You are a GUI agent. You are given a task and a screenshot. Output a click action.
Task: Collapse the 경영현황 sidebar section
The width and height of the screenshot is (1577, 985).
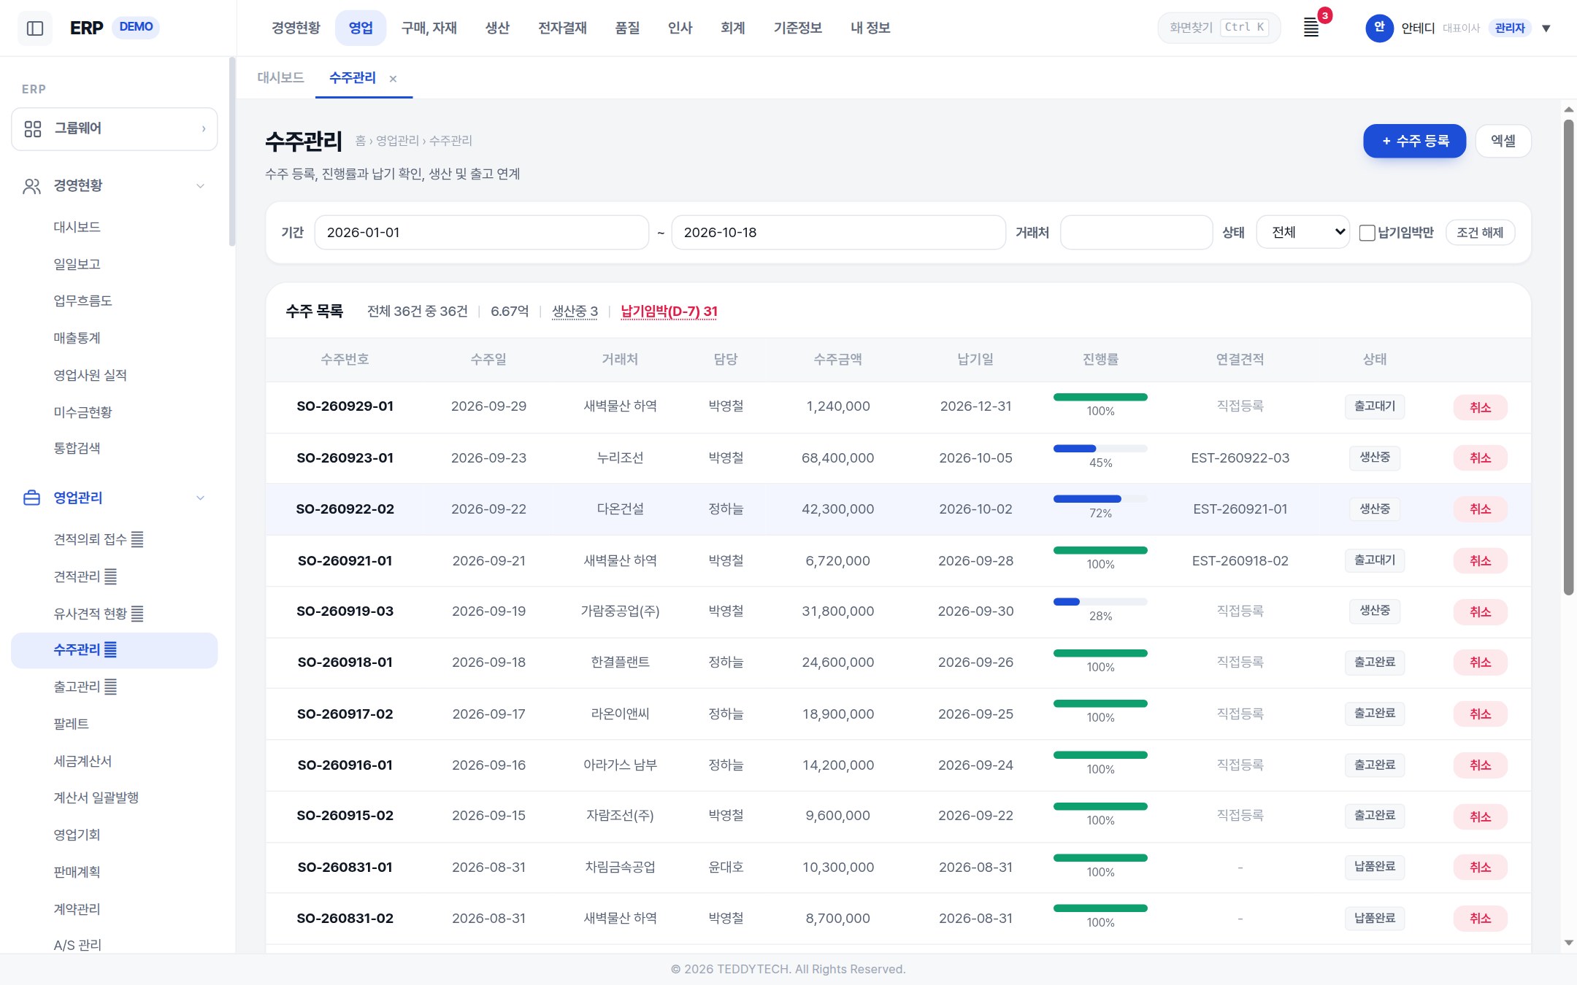[200, 186]
